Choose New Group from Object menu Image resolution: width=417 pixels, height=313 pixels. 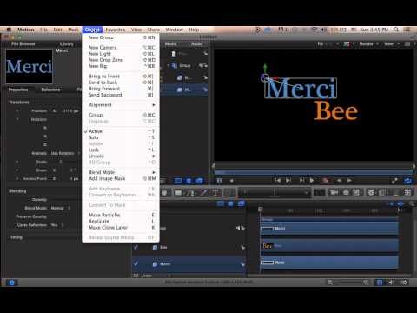coord(121,37)
